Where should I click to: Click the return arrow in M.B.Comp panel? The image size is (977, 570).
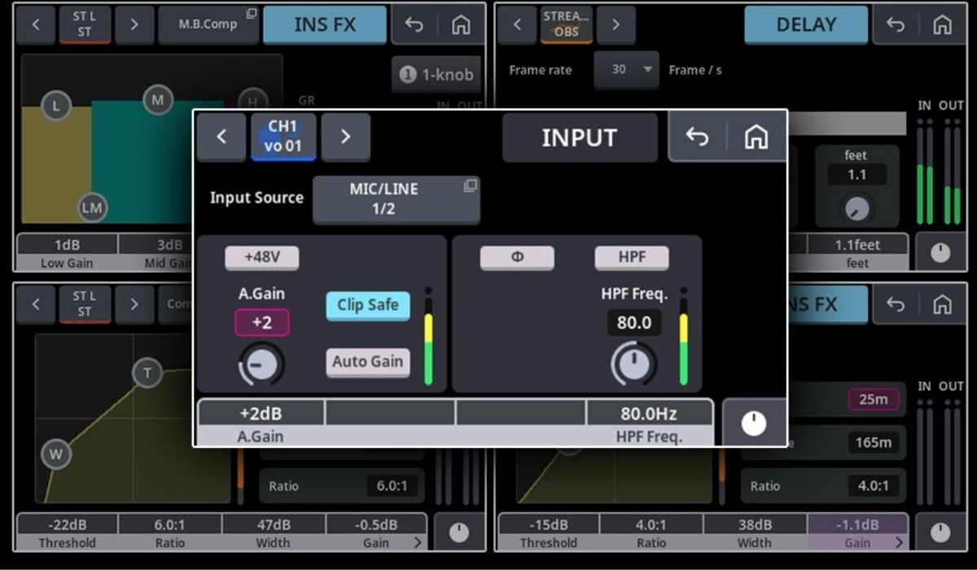[x=414, y=25]
